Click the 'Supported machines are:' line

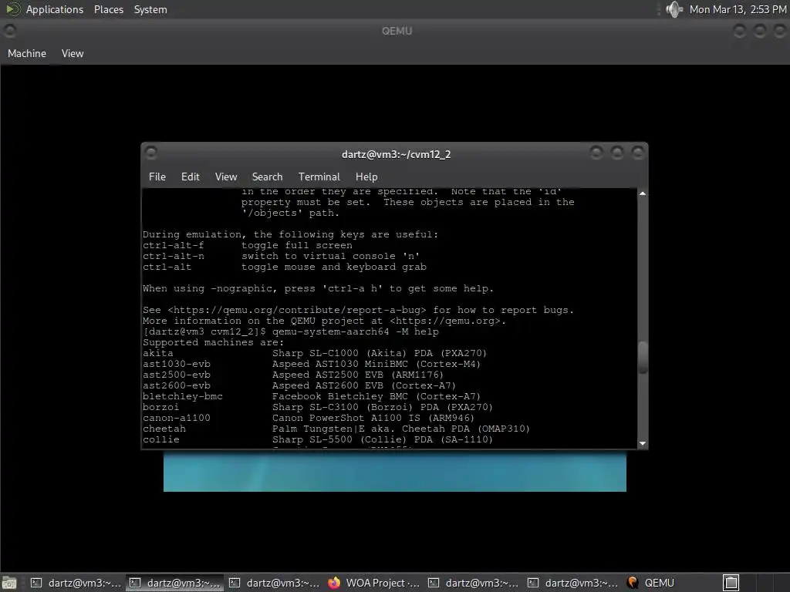(213, 342)
